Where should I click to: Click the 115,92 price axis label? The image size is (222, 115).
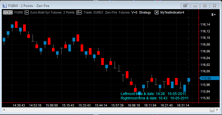(x=205, y=98)
